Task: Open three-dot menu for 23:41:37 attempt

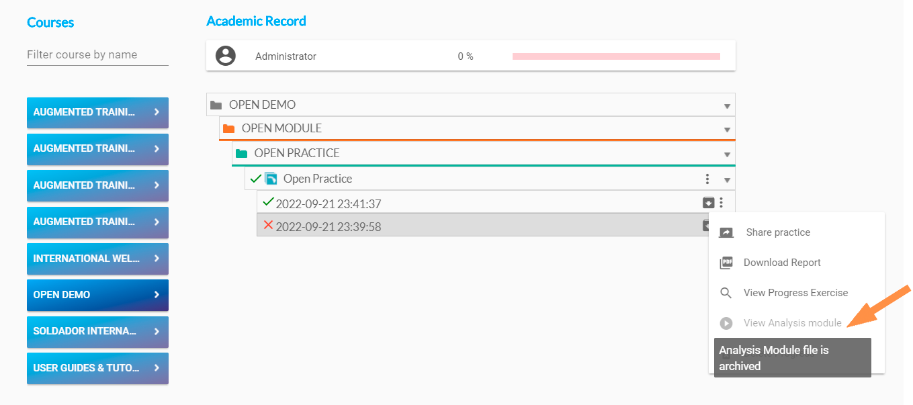Action: tap(721, 202)
